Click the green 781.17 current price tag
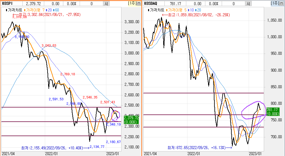This screenshot has width=285, height=156. click(x=273, y=111)
